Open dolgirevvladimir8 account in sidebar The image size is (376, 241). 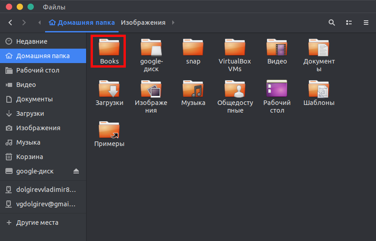pyautogui.click(x=43, y=190)
